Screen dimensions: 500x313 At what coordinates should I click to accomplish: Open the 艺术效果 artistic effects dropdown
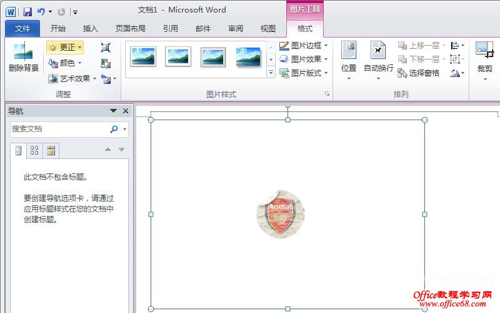click(72, 79)
